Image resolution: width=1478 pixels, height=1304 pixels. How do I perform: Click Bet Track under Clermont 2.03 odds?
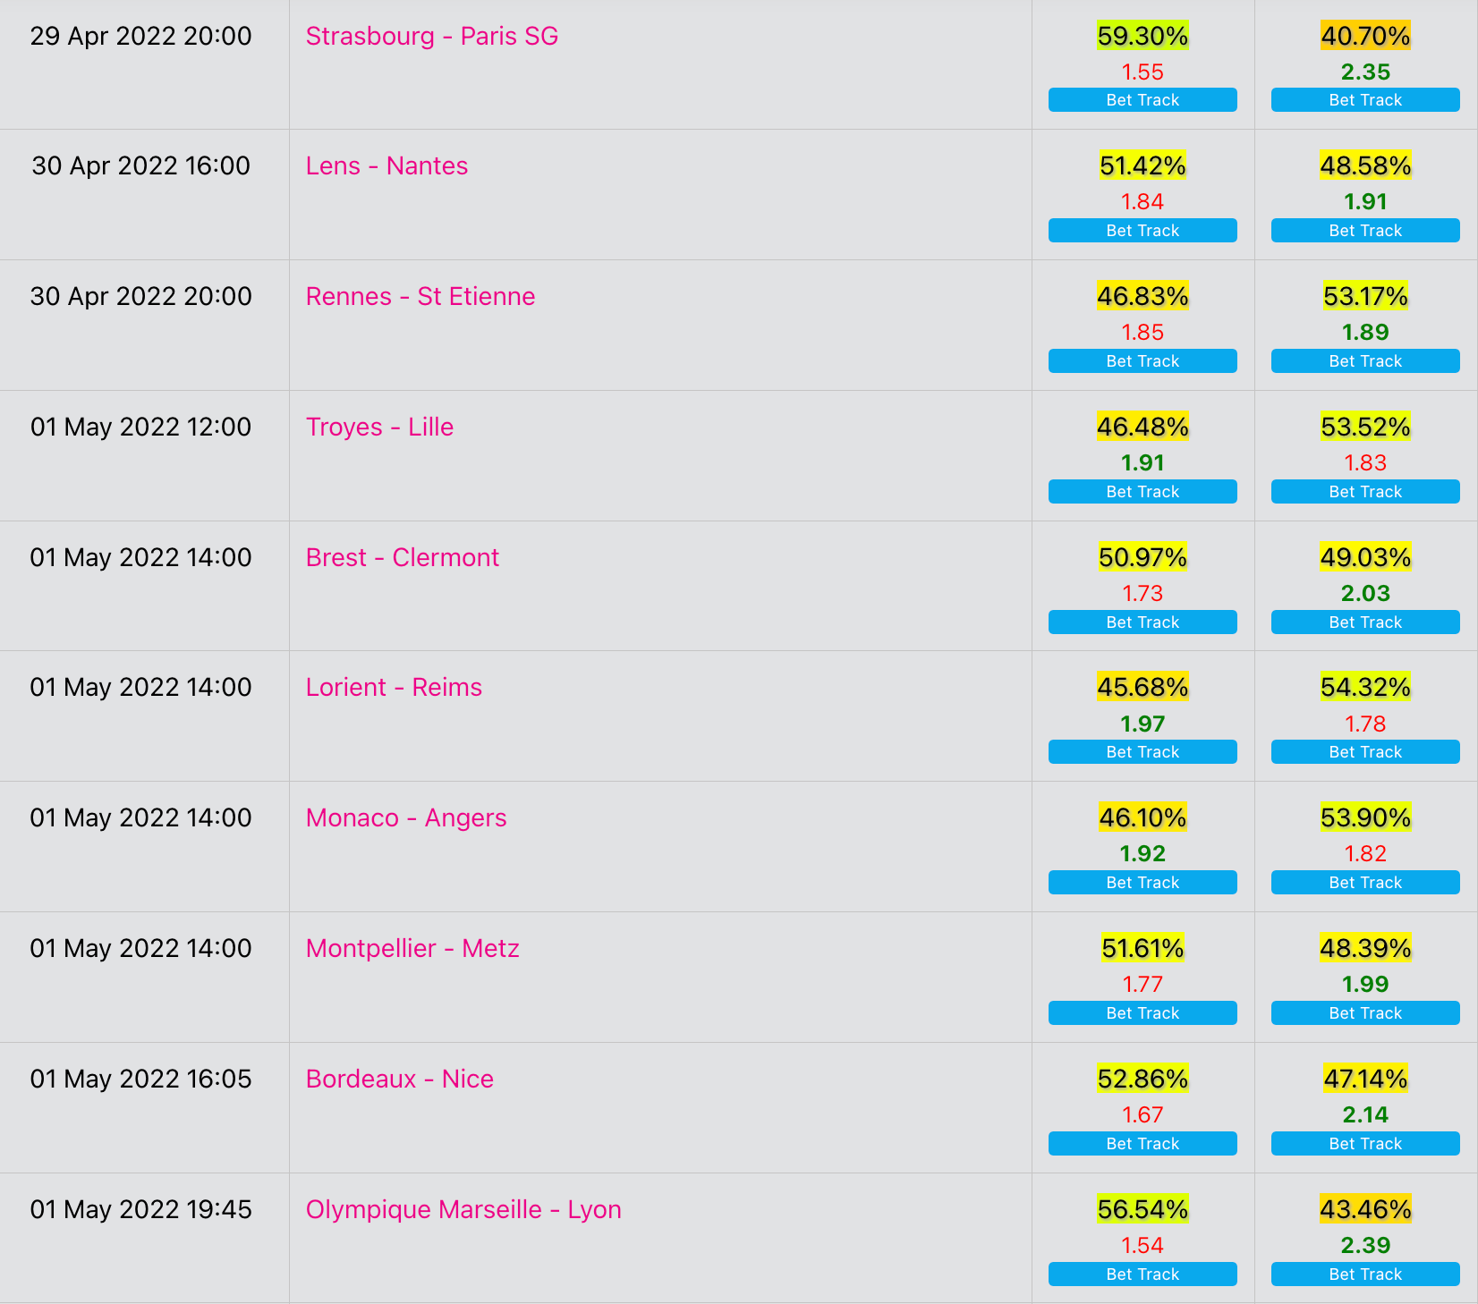tap(1365, 622)
